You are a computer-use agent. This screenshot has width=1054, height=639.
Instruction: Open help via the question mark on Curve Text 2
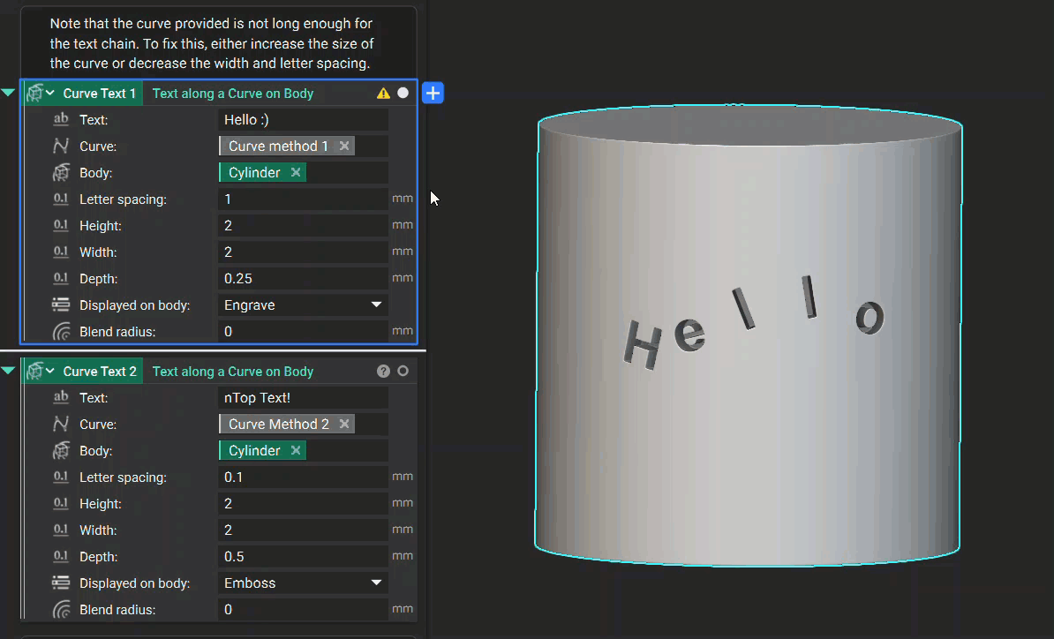click(383, 371)
